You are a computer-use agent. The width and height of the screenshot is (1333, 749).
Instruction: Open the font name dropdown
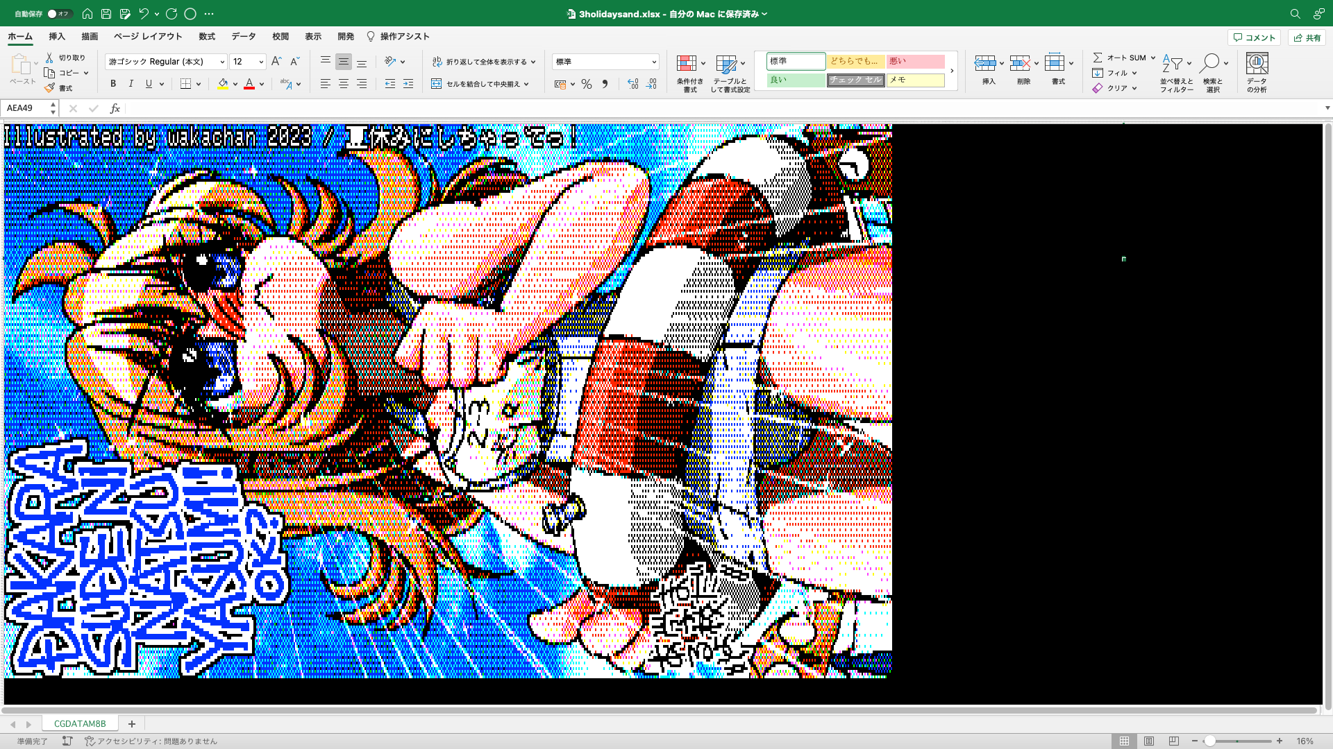tap(222, 62)
